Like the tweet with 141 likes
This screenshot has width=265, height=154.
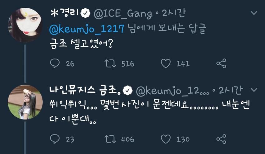coord(166,63)
